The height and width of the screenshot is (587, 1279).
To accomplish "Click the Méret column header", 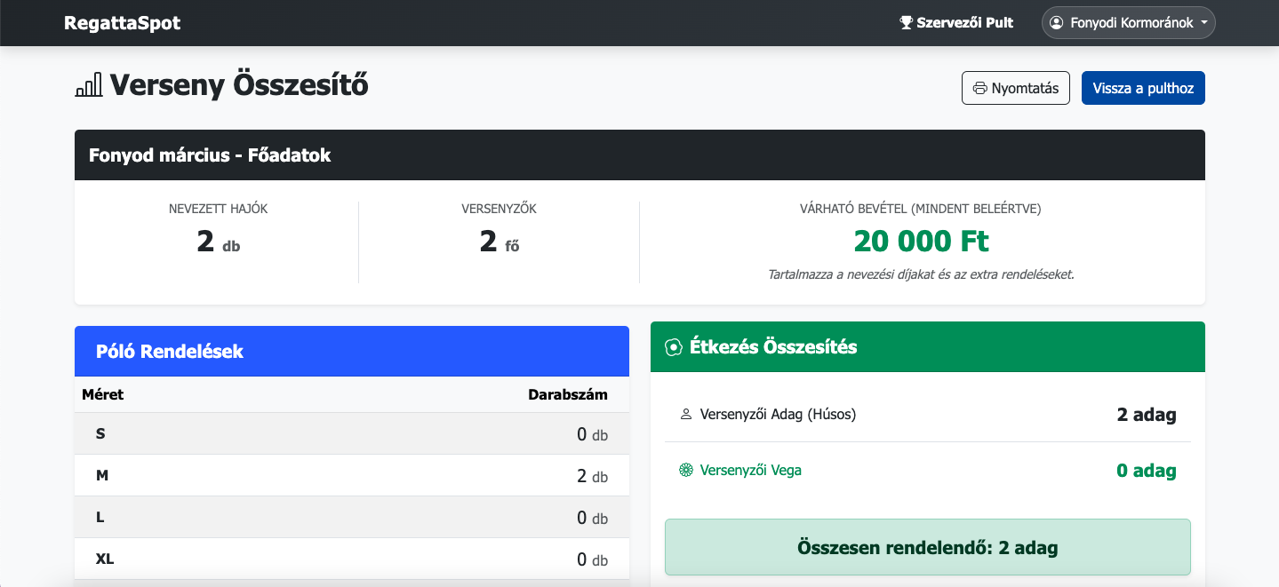I will pos(103,395).
